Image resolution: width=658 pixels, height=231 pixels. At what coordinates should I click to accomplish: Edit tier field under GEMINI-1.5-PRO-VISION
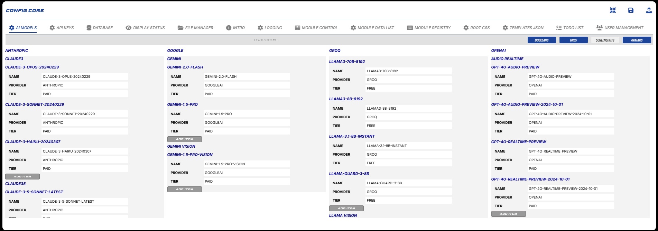[247, 181]
